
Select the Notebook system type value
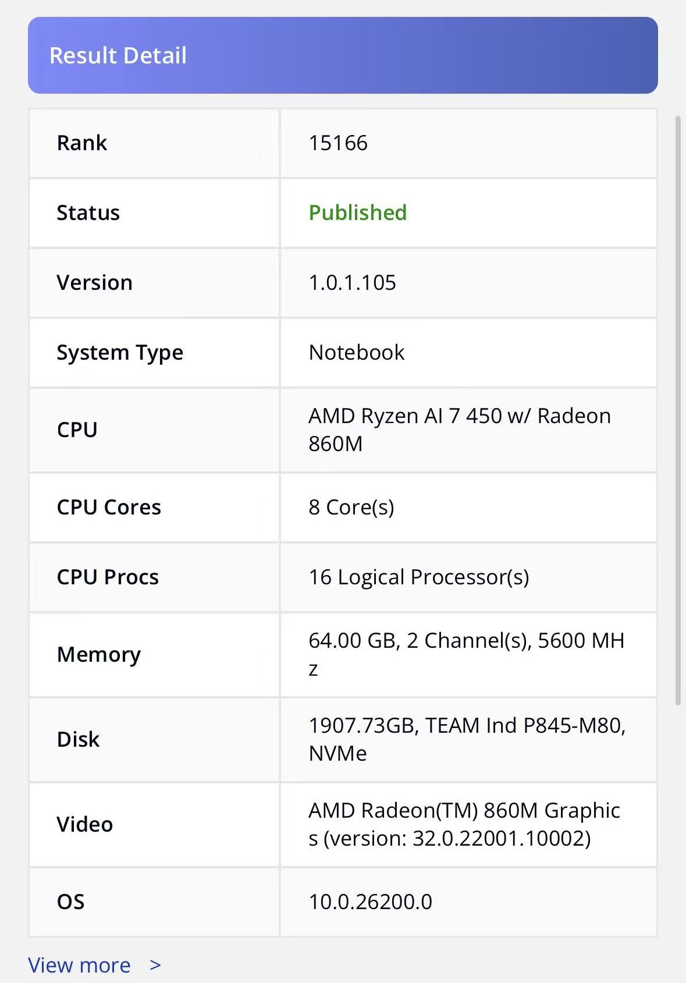click(356, 353)
